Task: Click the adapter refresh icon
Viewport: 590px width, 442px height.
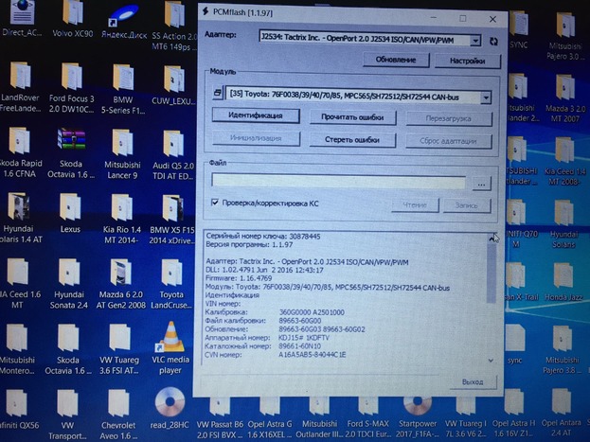Action: [x=492, y=40]
